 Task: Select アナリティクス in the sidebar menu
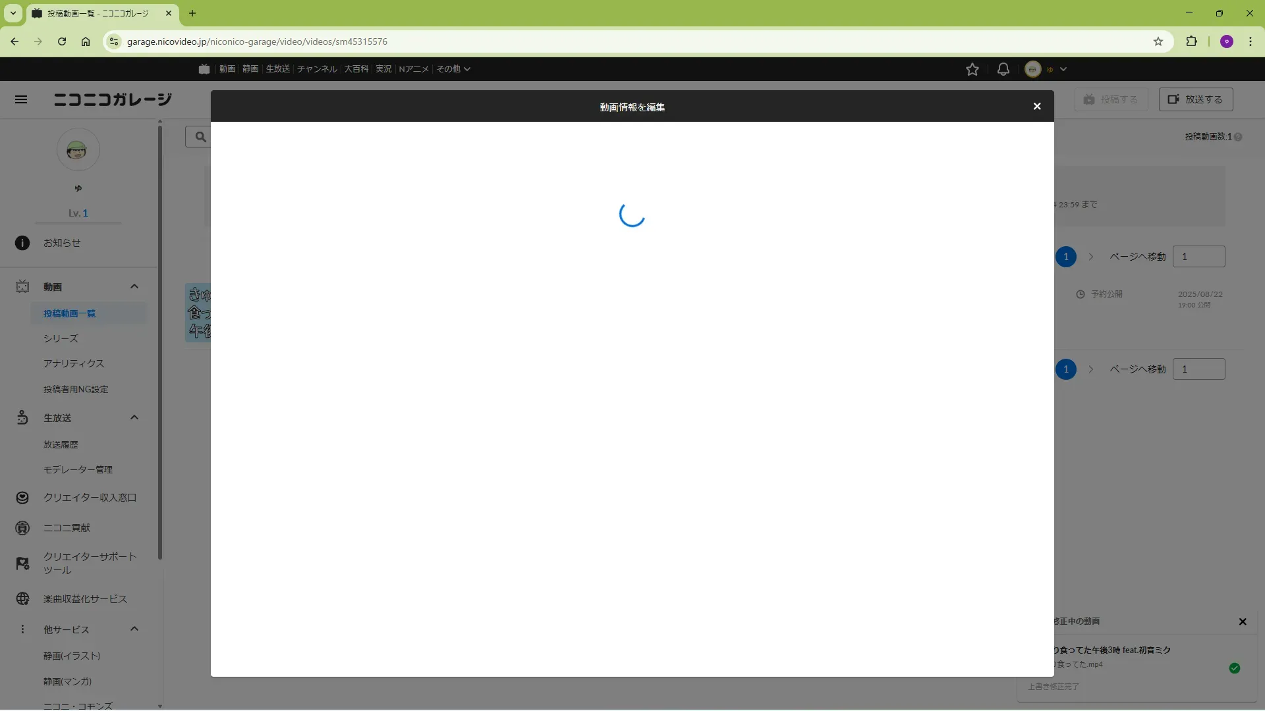(x=74, y=363)
